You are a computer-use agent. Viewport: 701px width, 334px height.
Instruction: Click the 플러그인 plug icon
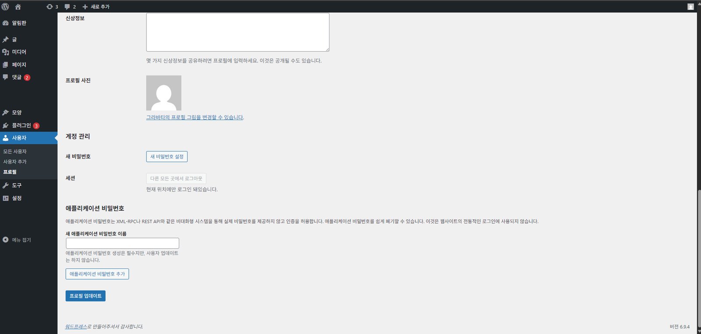6,125
